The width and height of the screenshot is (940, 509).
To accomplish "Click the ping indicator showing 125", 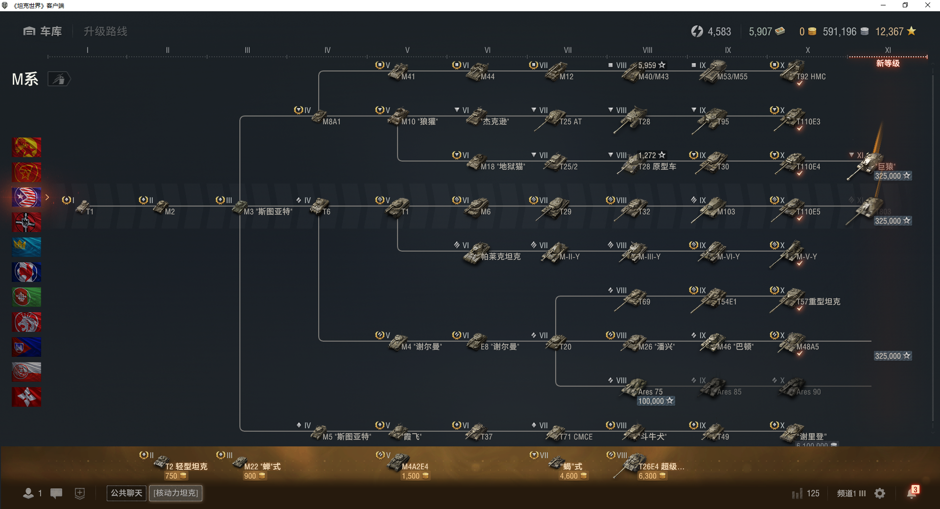I will coord(805,493).
